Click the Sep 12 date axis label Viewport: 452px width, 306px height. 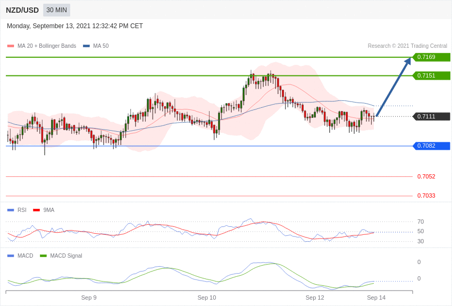(x=315, y=297)
